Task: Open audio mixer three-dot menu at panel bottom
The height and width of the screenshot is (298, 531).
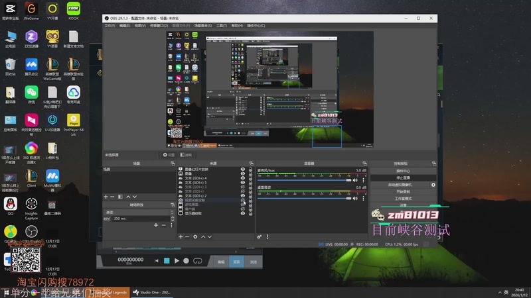Action: 267,237
